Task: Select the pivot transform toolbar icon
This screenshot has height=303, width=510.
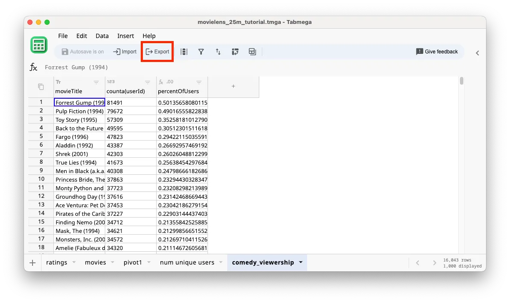Action: 235,51
